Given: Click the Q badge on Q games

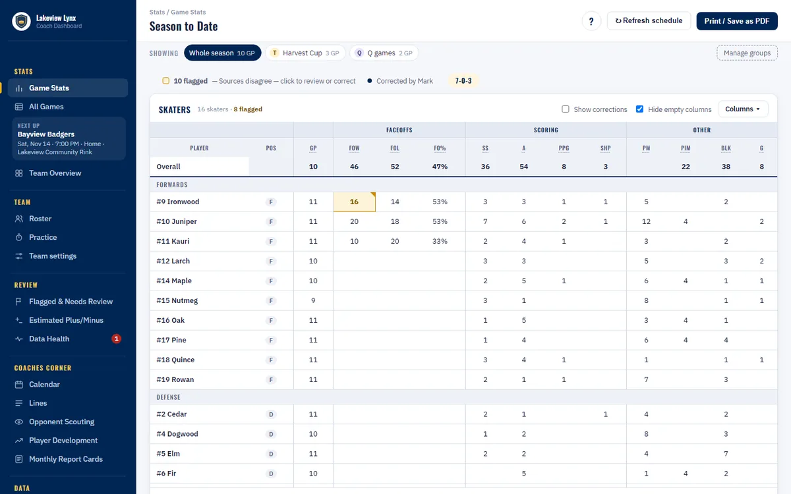Looking at the screenshot, I should tap(359, 53).
